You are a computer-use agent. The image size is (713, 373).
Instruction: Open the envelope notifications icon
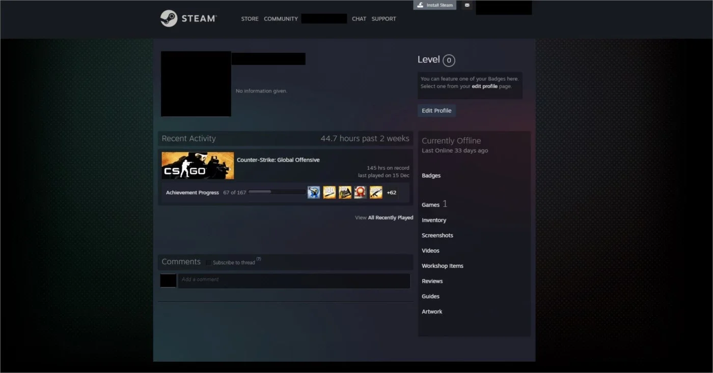click(x=467, y=5)
